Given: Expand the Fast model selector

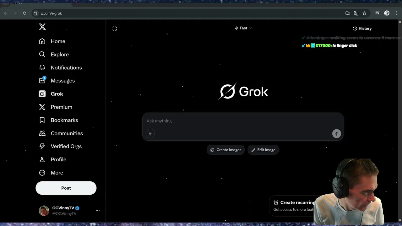Looking at the screenshot, I should [x=243, y=28].
